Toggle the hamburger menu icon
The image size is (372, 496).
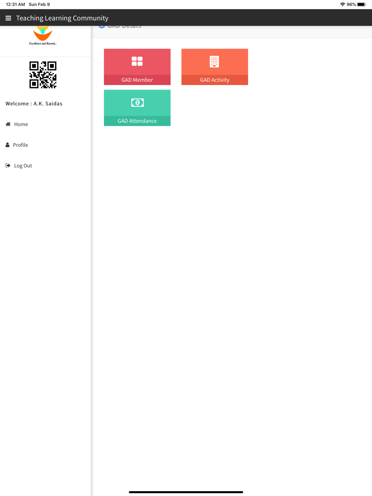click(x=8, y=18)
